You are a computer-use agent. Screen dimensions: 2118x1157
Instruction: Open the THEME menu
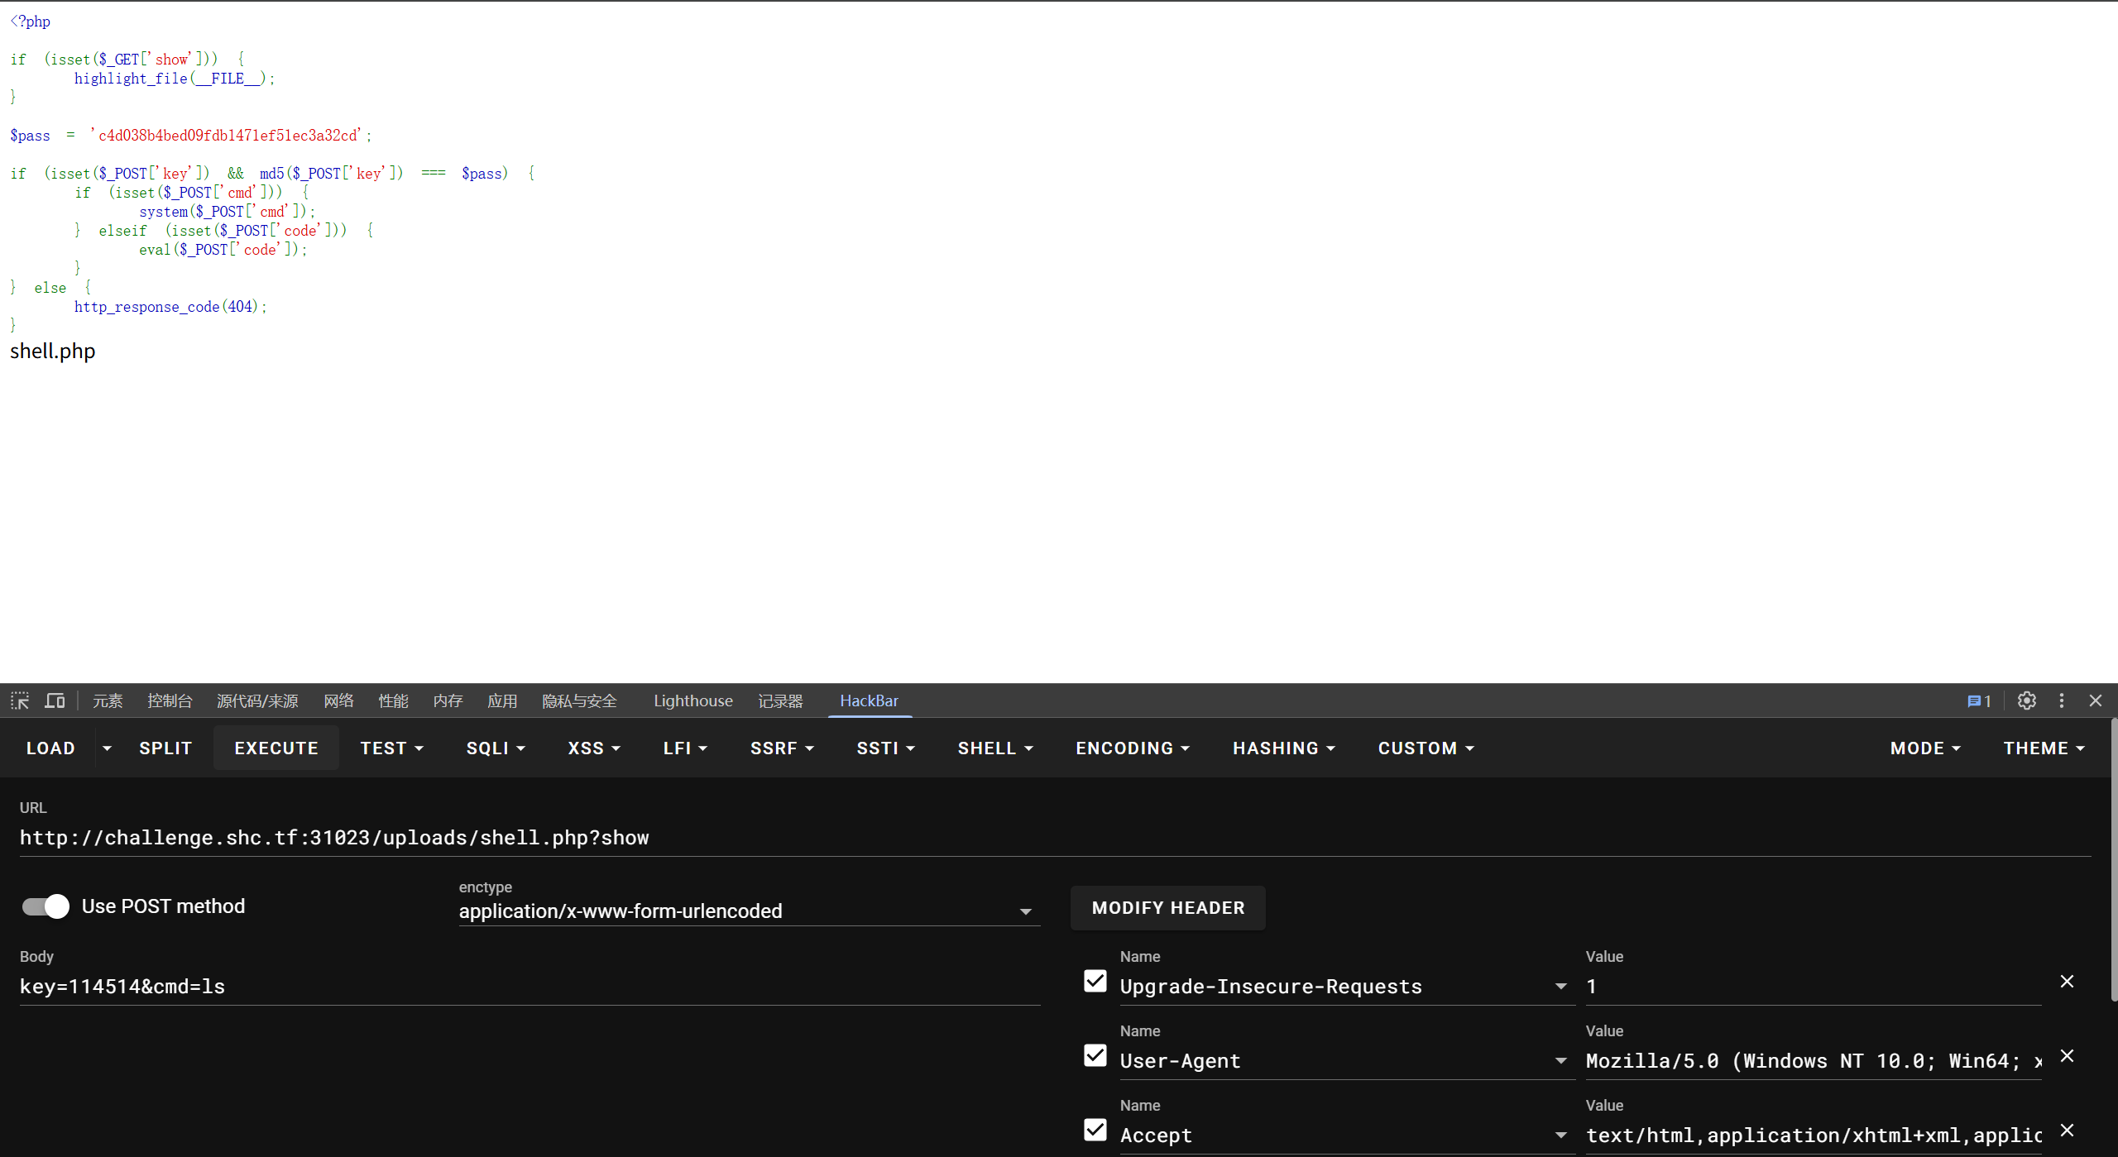coord(2044,748)
